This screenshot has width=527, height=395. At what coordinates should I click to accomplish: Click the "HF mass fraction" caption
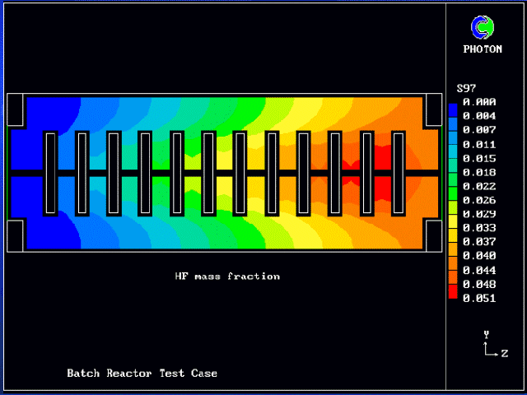point(227,276)
